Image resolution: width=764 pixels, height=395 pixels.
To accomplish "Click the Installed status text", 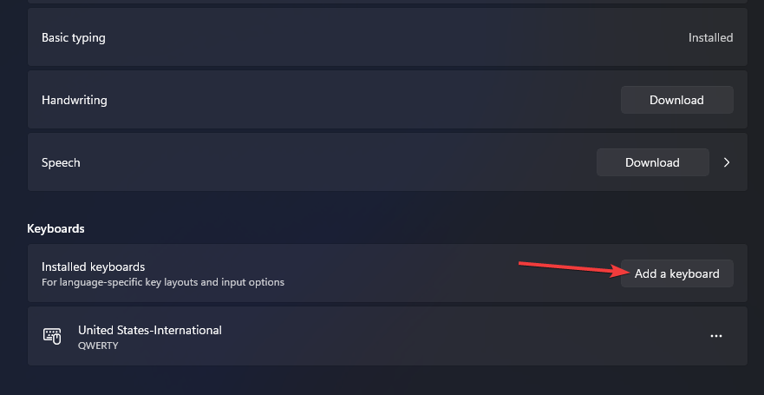I will pos(710,38).
